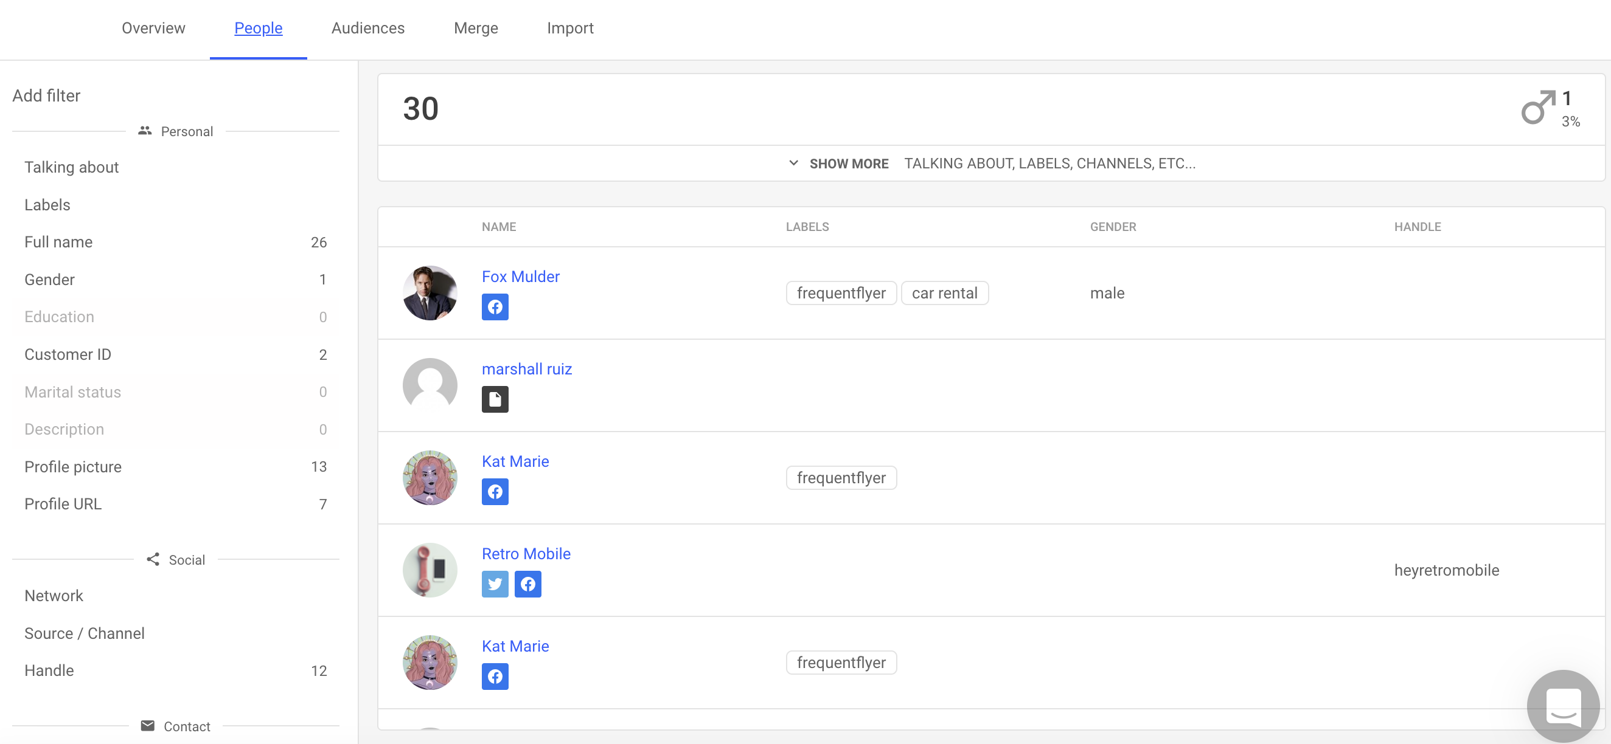
Task: Click Retro Mobile's Twitter icon
Action: click(495, 583)
